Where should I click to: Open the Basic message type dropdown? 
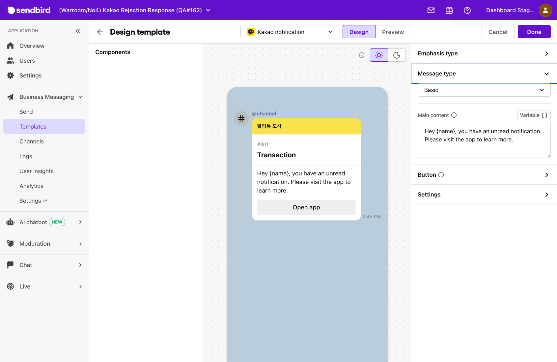(x=484, y=90)
